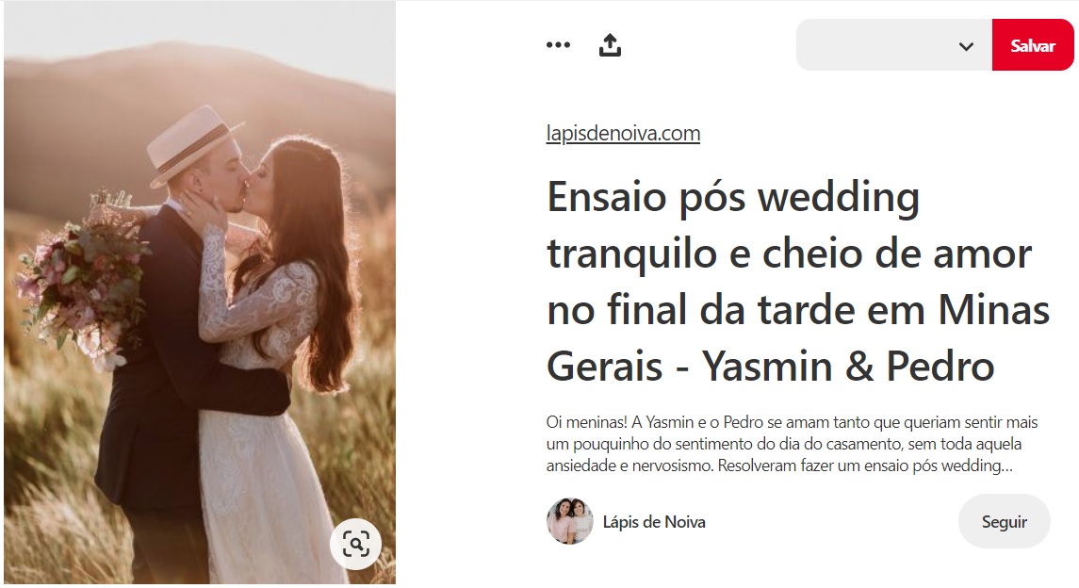The height and width of the screenshot is (588, 1079).
Task: Click 'Gerais - Yasmin & Pedro' title line
Action: tap(770, 366)
